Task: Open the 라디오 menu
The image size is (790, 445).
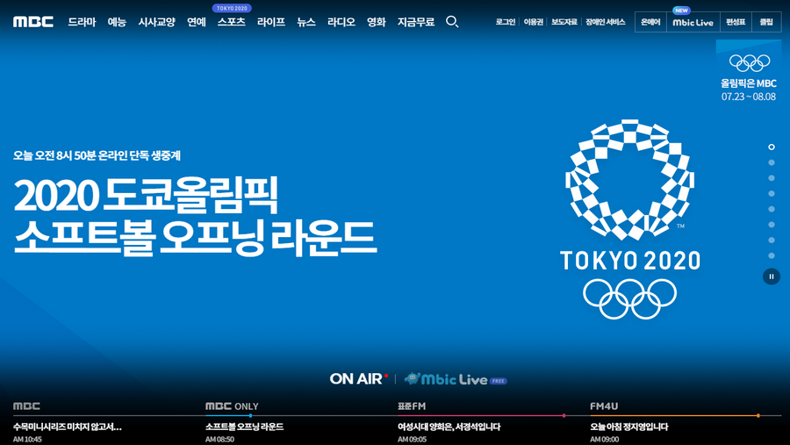Action: point(341,22)
